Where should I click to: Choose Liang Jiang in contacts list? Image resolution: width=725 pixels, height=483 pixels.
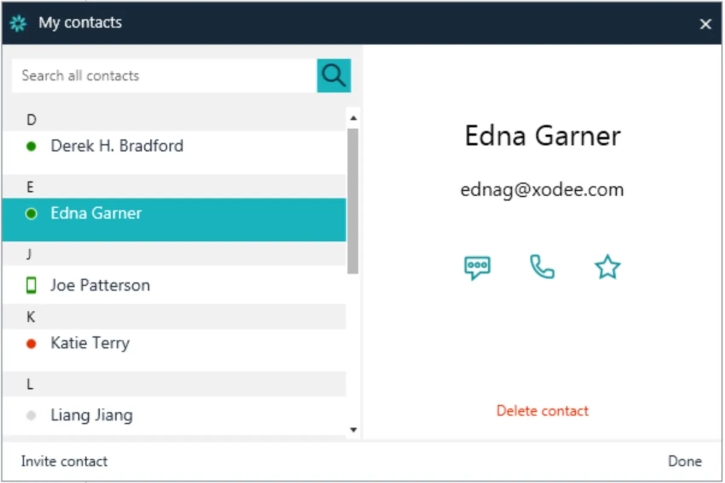point(92,415)
